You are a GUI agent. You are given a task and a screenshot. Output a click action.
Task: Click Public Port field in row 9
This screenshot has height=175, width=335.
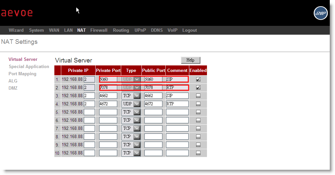coord(153,145)
